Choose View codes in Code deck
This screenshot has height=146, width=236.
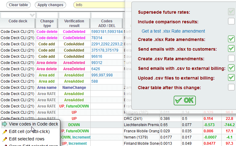coord(30,124)
